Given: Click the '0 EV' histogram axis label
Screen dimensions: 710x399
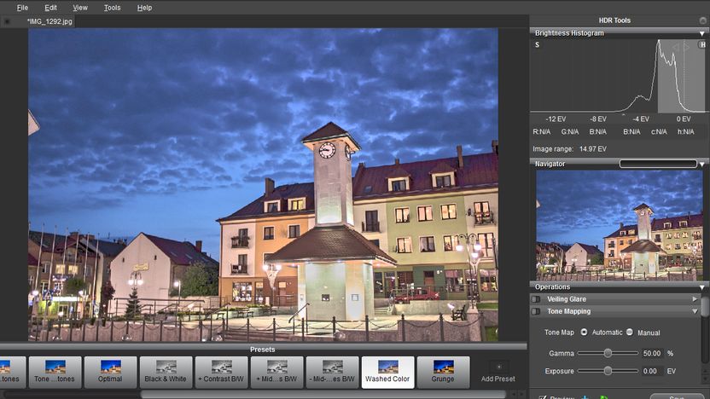Looking at the screenshot, I should (x=684, y=119).
